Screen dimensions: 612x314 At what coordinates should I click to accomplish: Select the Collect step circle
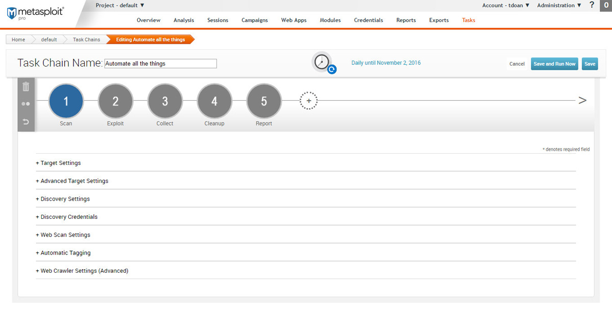165,101
